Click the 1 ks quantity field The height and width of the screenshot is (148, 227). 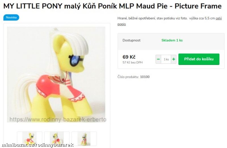166,59
